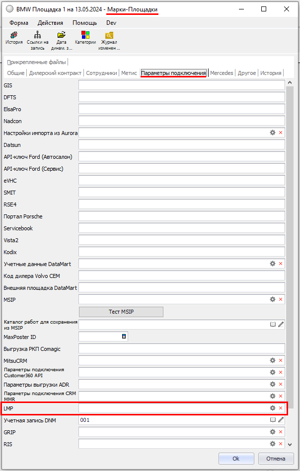Open the Дата динам. toolbar icon
Image resolution: width=300 pixels, height=471 pixels.
pyautogui.click(x=61, y=38)
